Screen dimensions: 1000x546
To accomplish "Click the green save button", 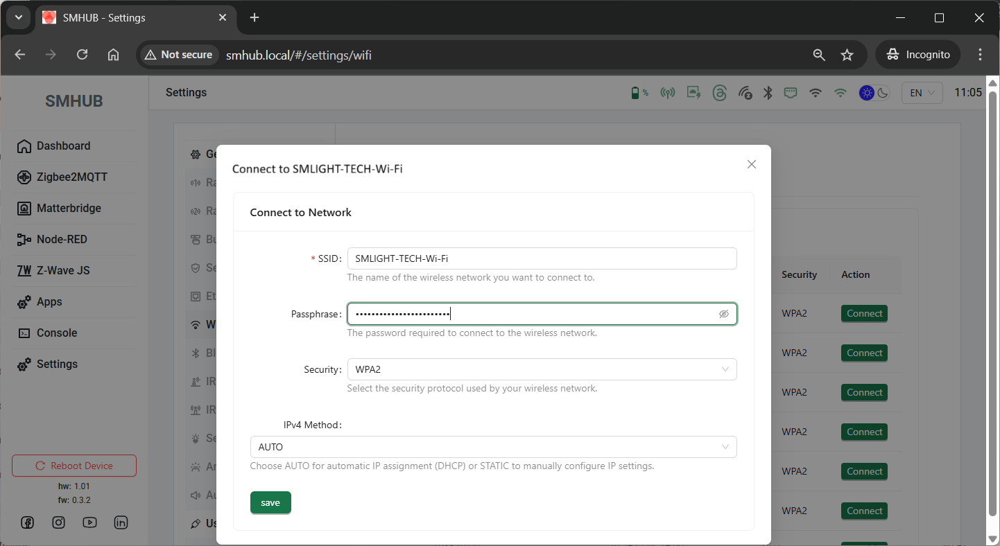I will click(270, 502).
